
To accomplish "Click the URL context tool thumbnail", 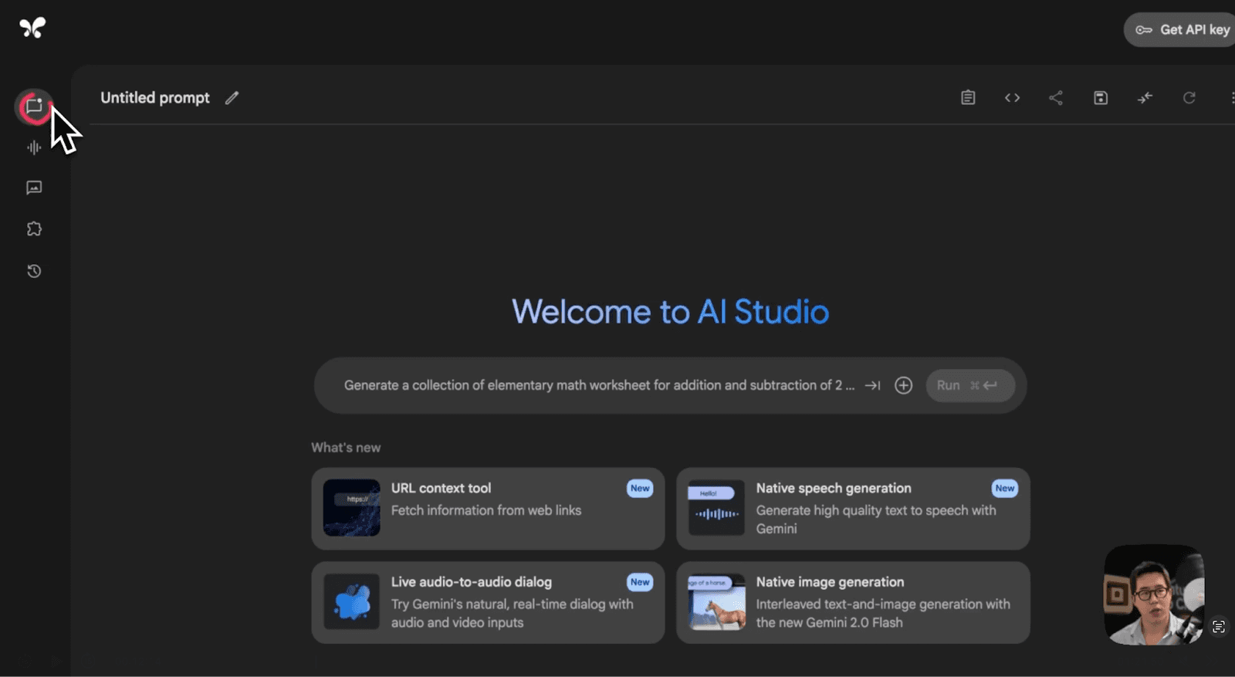I will point(351,508).
